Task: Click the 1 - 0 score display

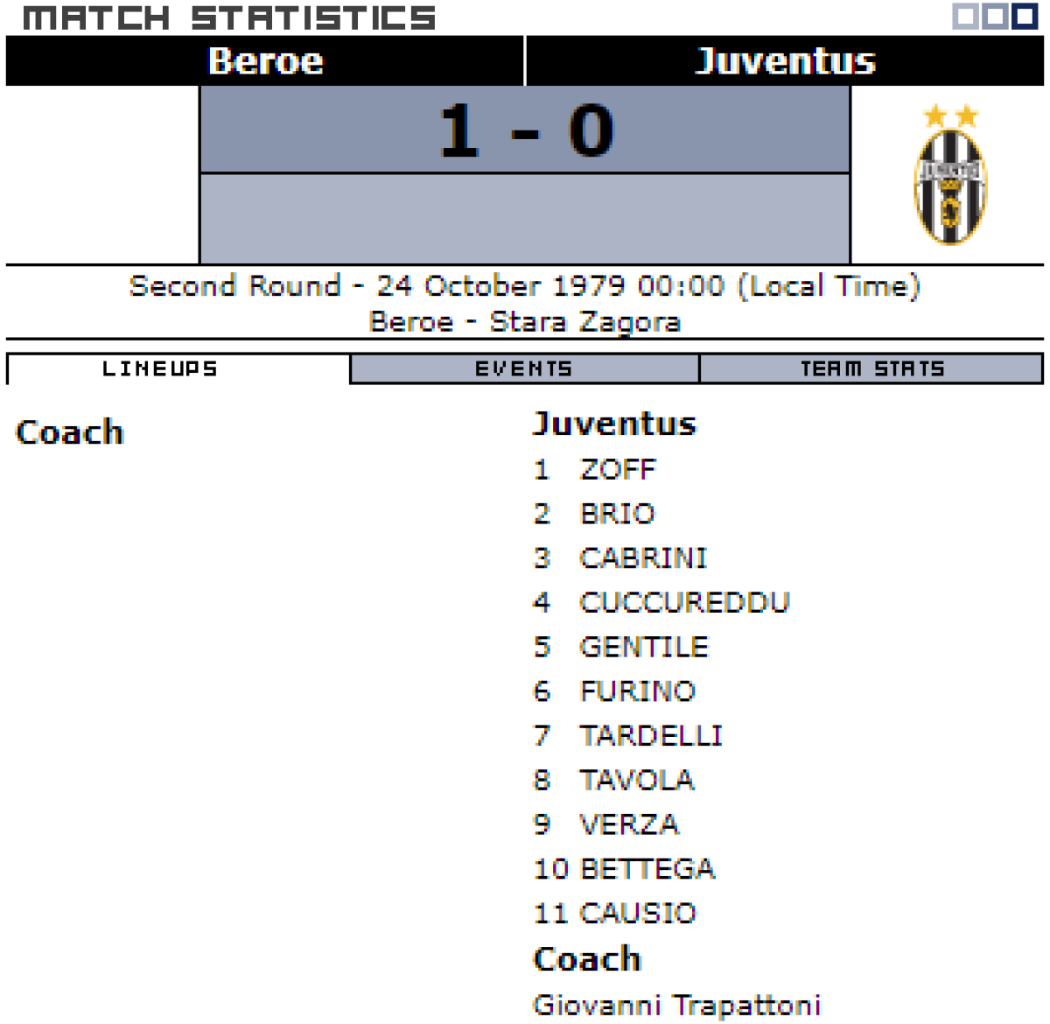Action: pos(525,131)
